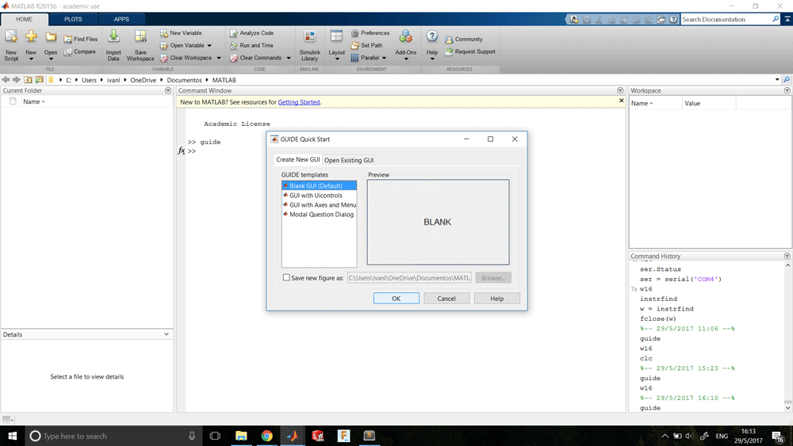This screenshot has height=446, width=793.
Task: Click the Help question mark icon
Action: point(432,36)
